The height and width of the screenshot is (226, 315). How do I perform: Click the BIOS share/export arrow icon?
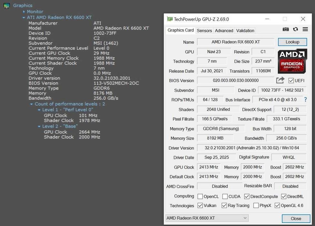(280, 80)
